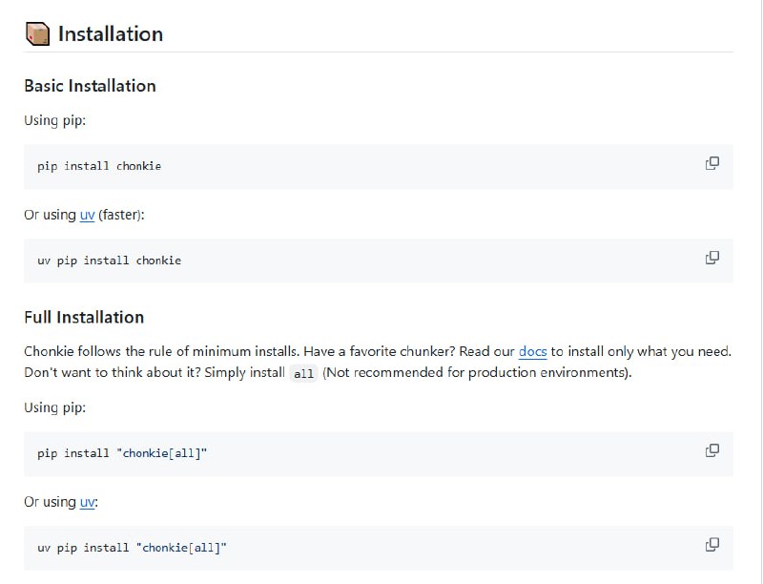Image resolution: width=763 pixels, height=584 pixels.
Task: Copy the pip install "chonkie[all]" command
Action: point(711,450)
